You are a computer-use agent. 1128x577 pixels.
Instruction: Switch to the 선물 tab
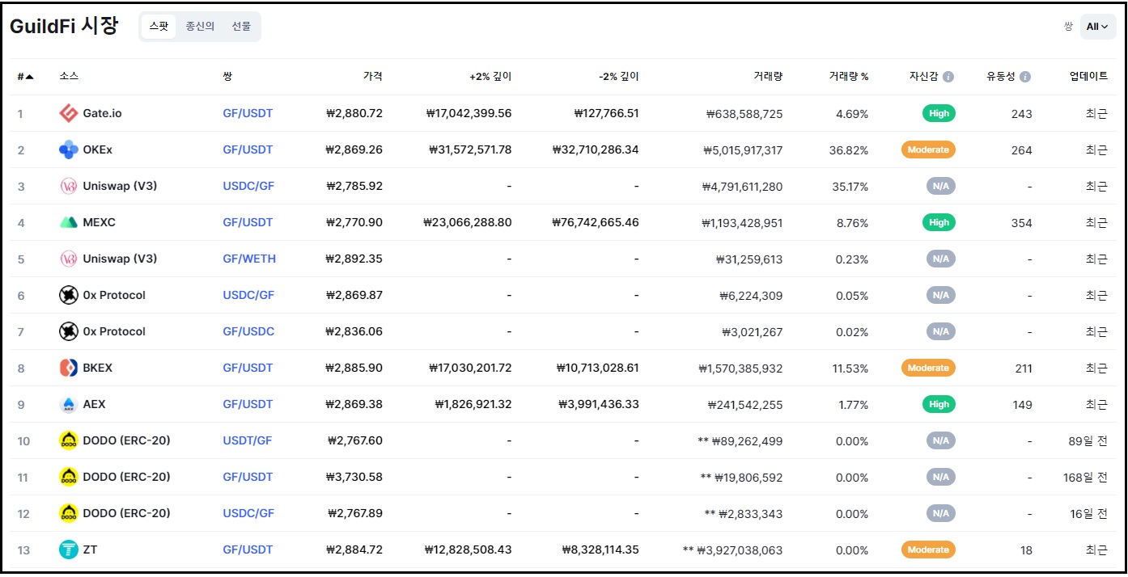tap(241, 27)
